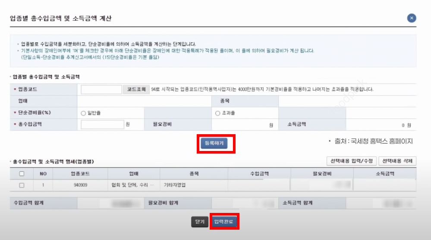431x240 pixels.
Task: Click the 940909 업종코드 cell
Action: (x=80, y=185)
